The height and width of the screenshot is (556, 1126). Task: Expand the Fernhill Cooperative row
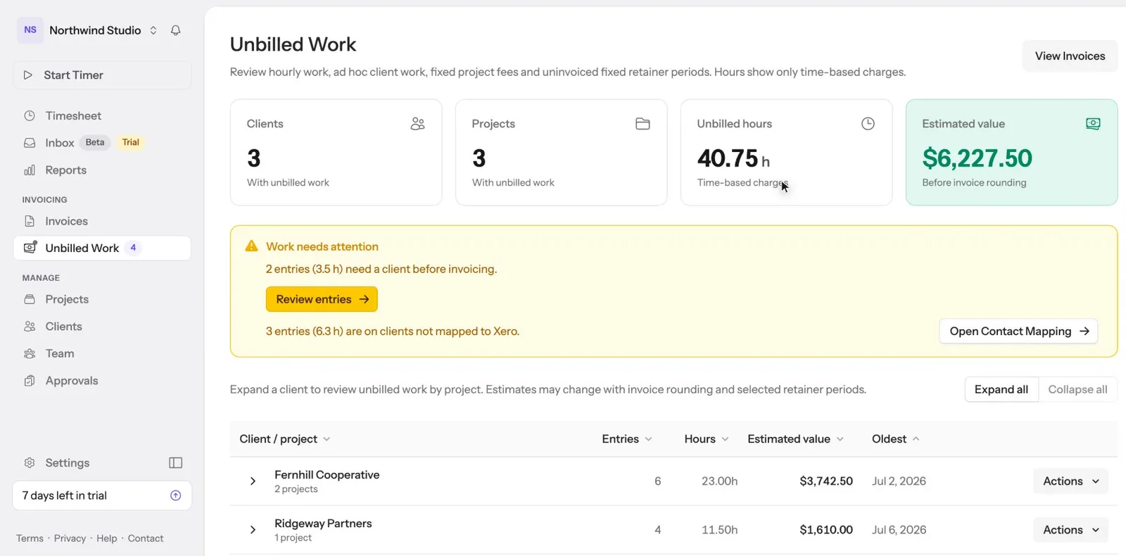(253, 481)
